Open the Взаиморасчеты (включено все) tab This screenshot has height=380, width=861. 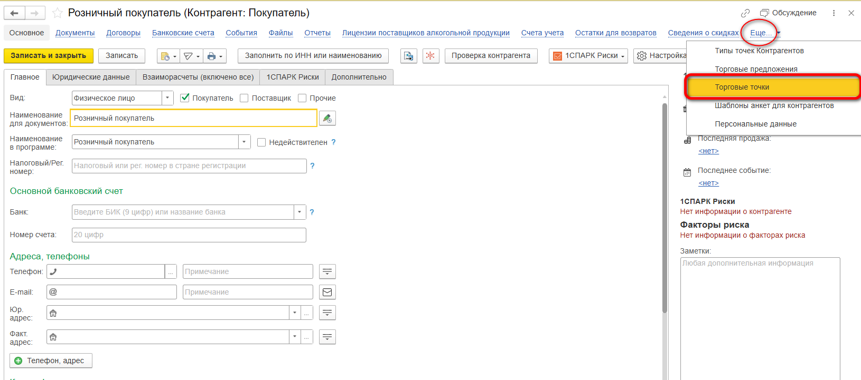coord(198,77)
